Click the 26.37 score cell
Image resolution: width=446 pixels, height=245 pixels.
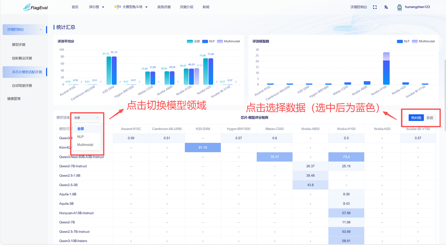pyautogui.click(x=310, y=166)
